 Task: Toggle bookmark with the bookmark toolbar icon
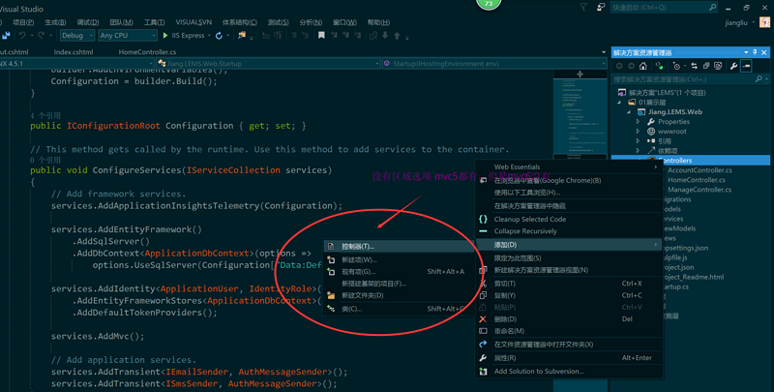(321, 35)
